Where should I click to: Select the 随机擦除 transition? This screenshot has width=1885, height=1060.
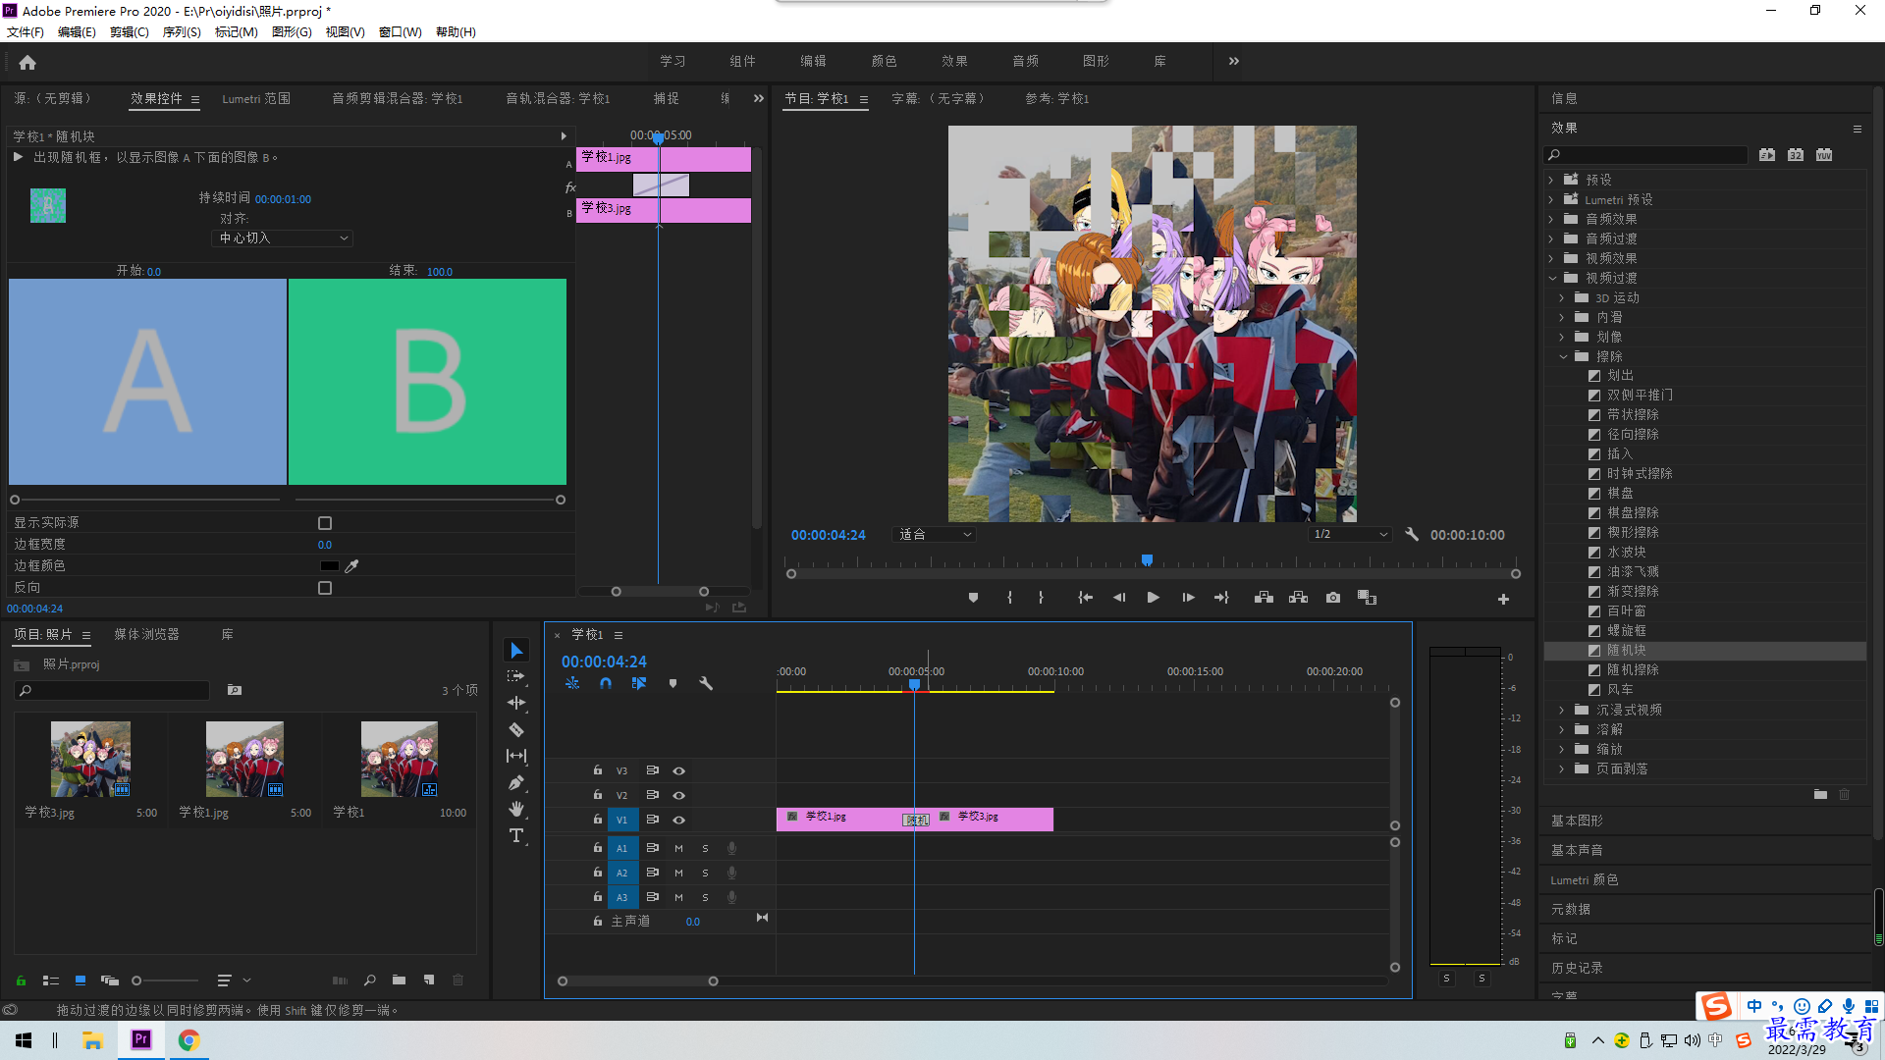pos(1633,670)
